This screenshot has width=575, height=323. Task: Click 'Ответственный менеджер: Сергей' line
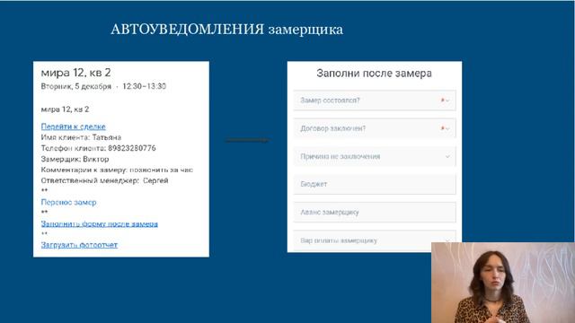[x=104, y=180]
